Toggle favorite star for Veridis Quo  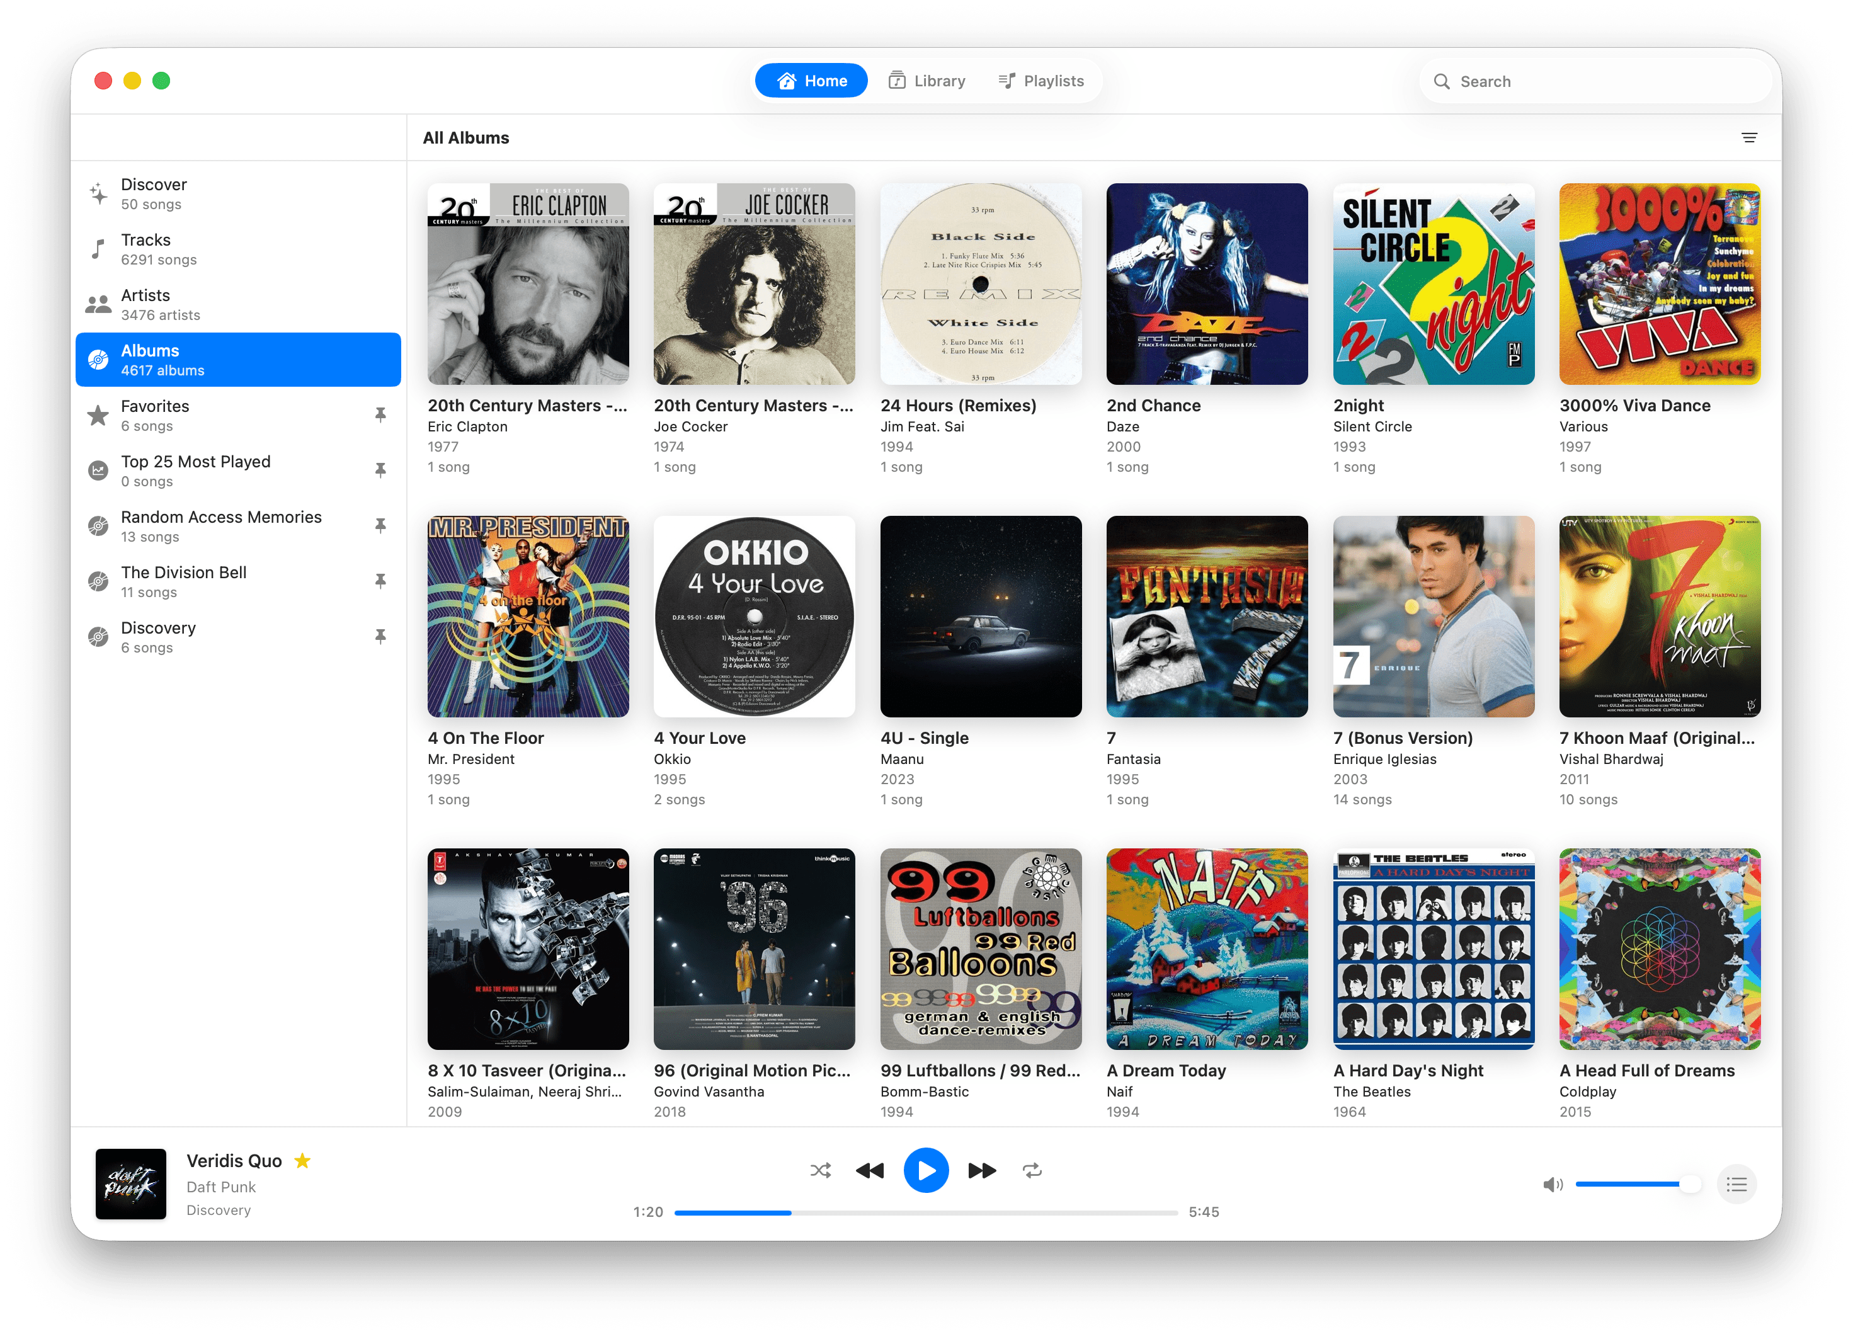click(x=302, y=1160)
